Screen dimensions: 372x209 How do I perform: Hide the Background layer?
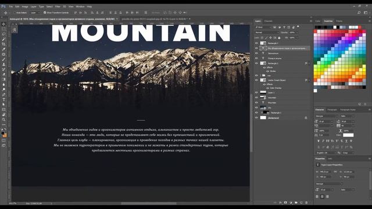(x=256, y=118)
